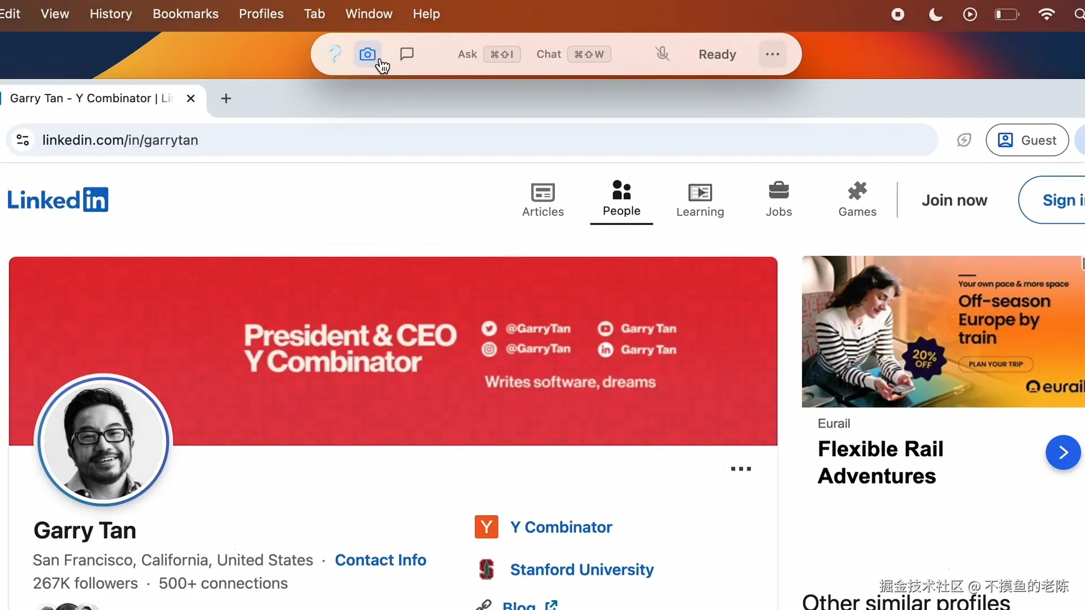Image resolution: width=1085 pixels, height=610 pixels.
Task: Open the Y Combinator company link
Action: (561, 527)
